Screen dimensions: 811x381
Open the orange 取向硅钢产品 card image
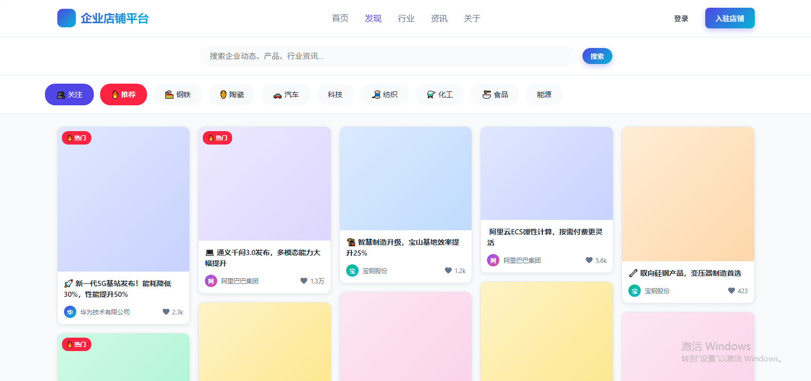688,194
